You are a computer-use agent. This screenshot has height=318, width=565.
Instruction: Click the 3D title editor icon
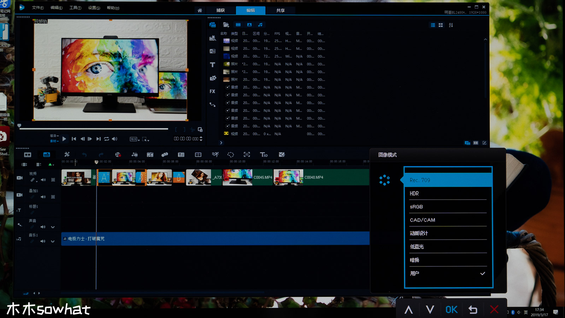click(264, 155)
